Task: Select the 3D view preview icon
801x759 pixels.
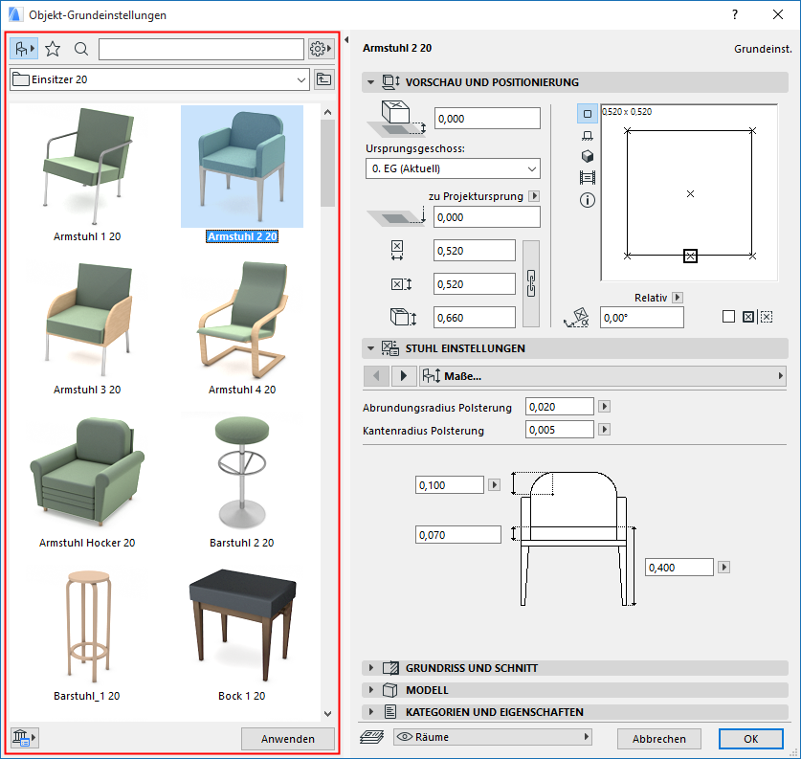Action: click(588, 156)
